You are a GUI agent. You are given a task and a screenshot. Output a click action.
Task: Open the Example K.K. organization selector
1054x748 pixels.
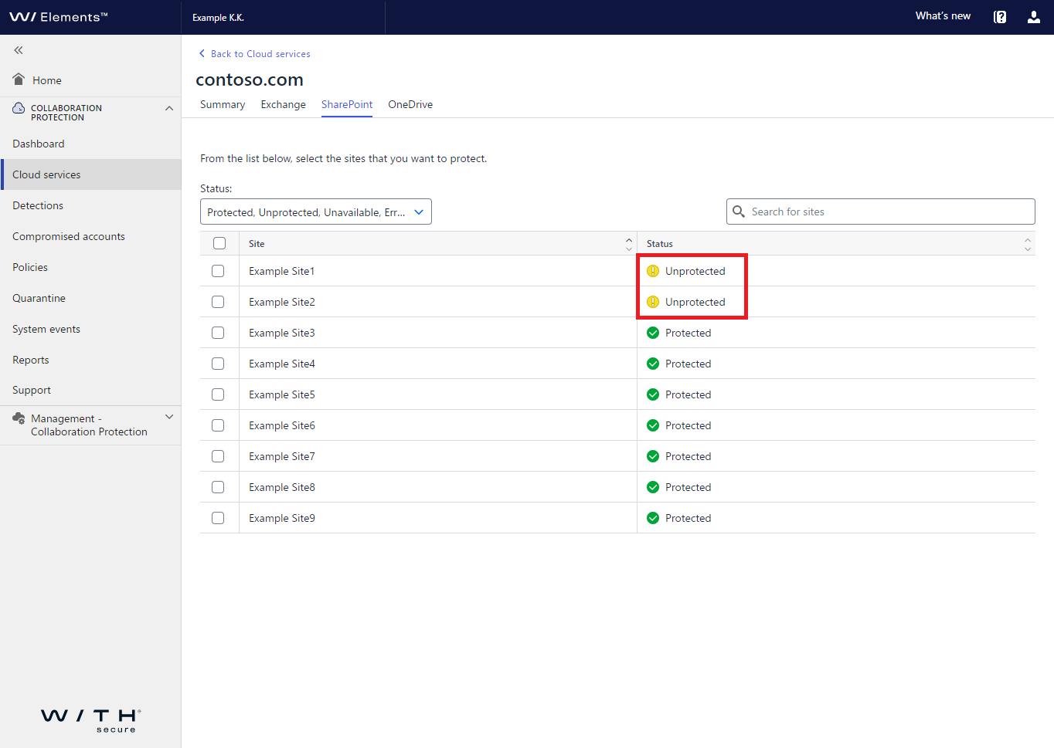pos(283,17)
